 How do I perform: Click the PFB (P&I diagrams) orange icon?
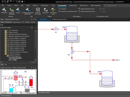[8, 56]
